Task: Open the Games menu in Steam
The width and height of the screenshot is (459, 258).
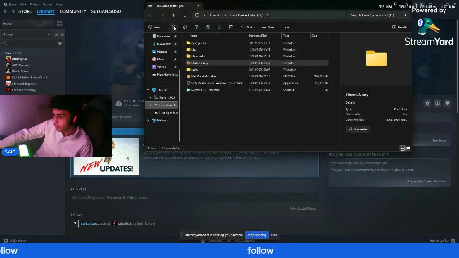Action: [x=47, y=4]
